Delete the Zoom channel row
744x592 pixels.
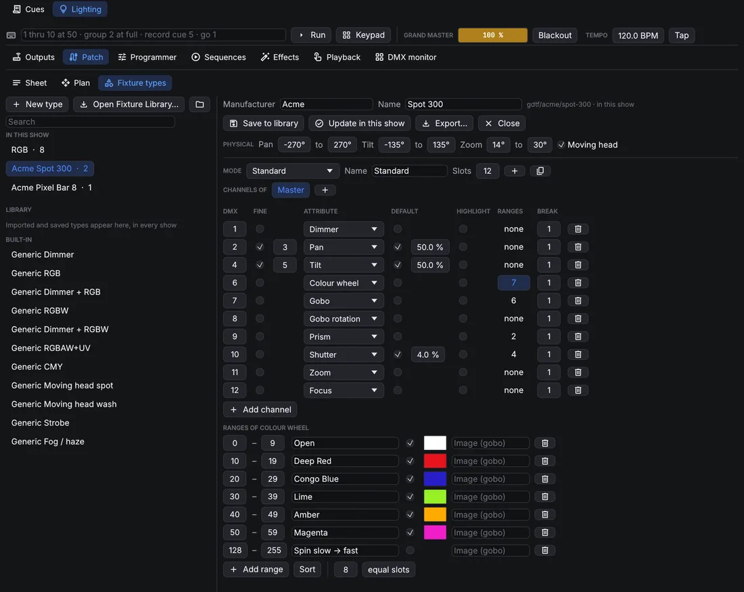[x=578, y=372]
